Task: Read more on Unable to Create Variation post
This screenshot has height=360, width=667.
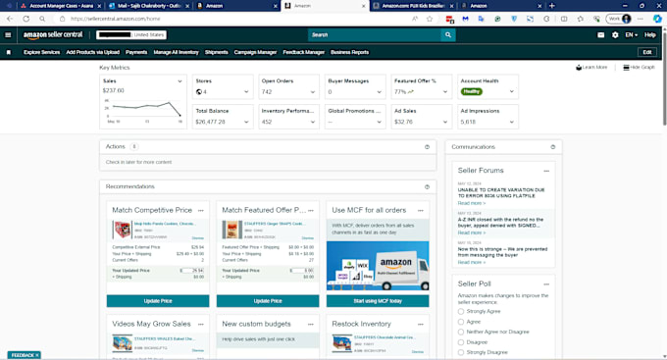Action: coord(472,203)
